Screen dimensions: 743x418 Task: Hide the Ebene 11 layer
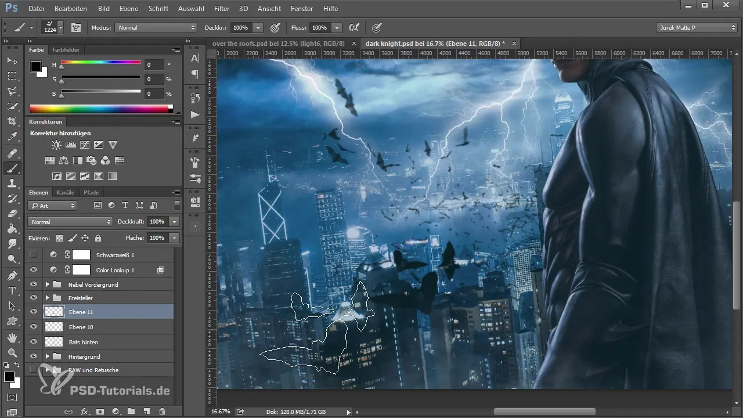(x=34, y=312)
